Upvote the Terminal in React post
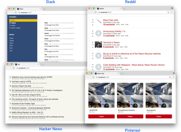The image size is (181, 132). [x=93, y=42]
